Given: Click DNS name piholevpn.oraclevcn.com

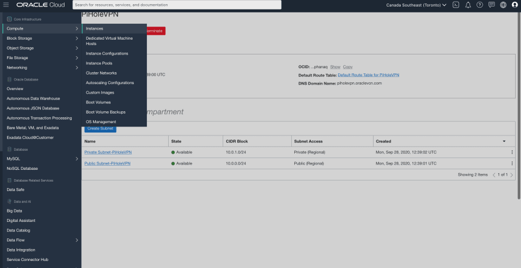Looking at the screenshot, I should click(359, 83).
